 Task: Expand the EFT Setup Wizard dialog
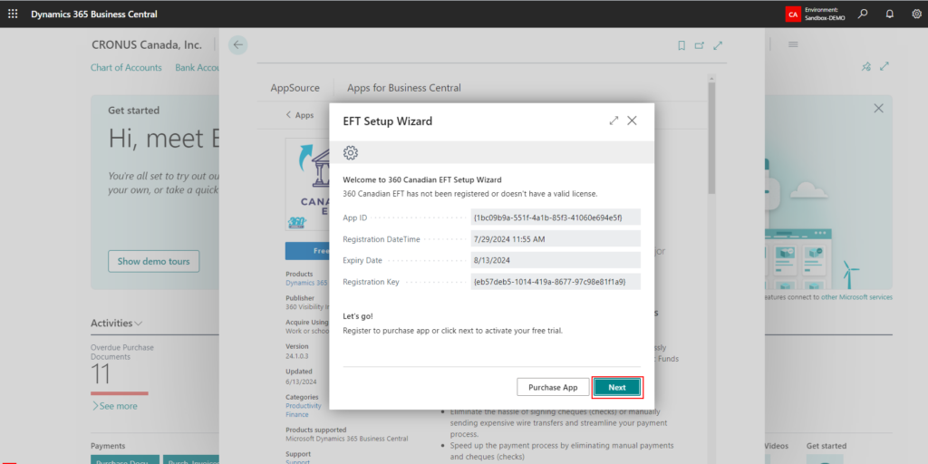tap(614, 121)
